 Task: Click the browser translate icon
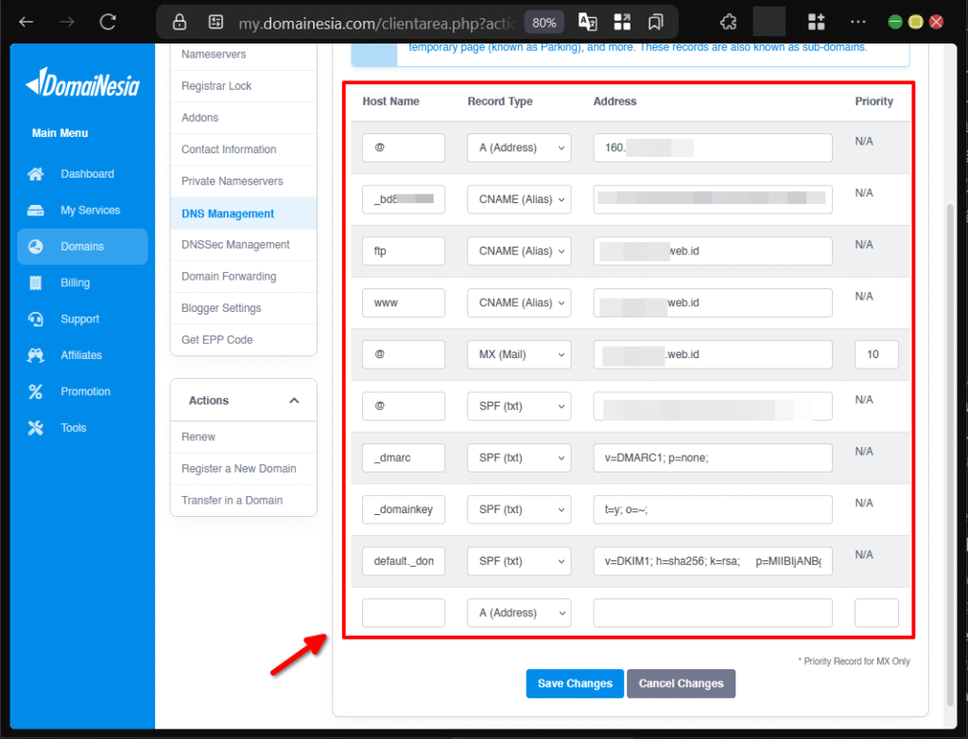587,20
